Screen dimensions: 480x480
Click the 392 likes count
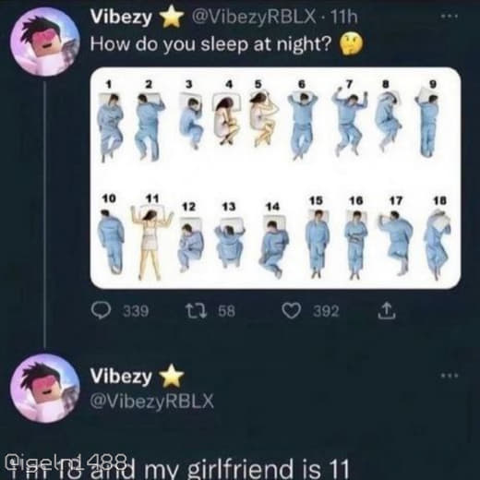pos(326,311)
